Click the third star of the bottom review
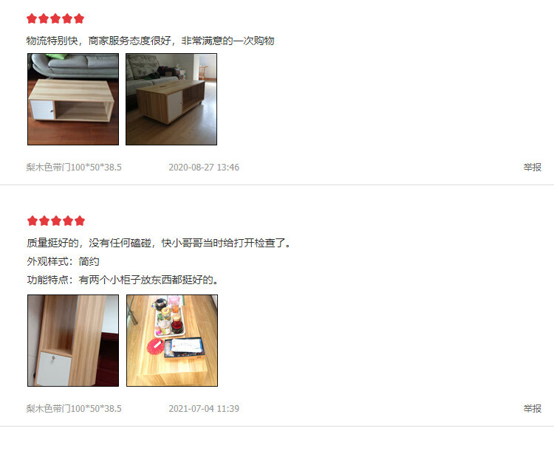 pos(56,221)
